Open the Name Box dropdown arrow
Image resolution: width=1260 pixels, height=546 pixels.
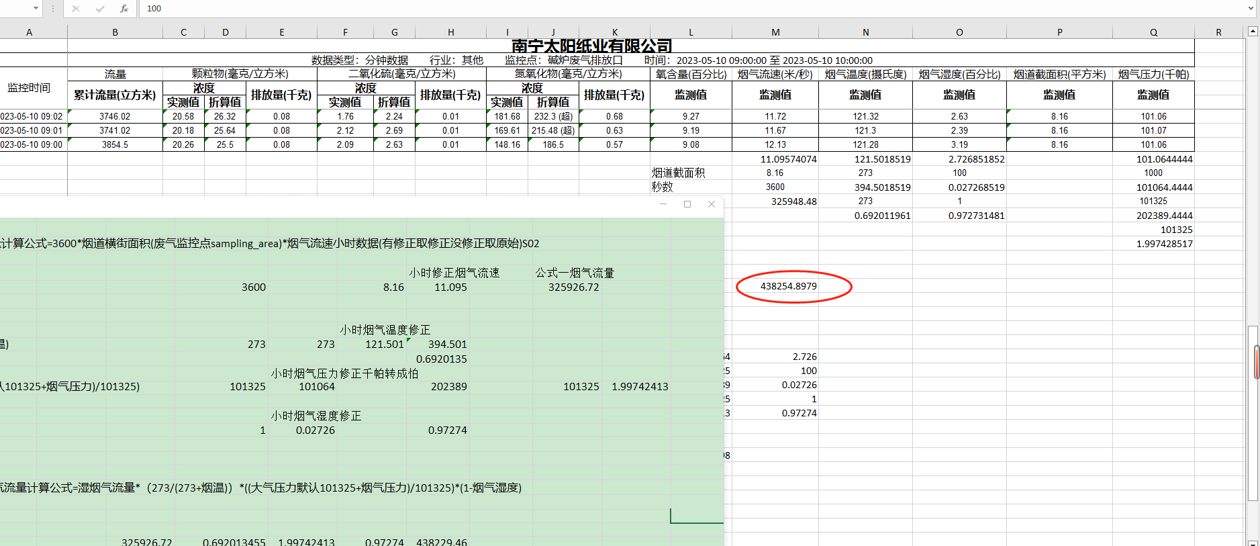(x=36, y=9)
